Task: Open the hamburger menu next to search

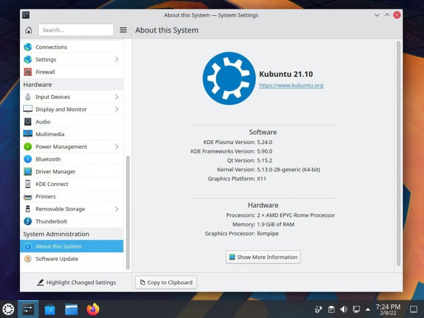Action: click(123, 30)
